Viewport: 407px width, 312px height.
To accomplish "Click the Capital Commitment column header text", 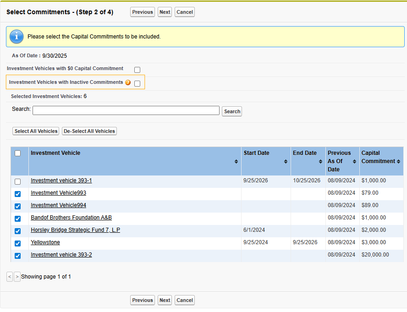I will 379,157.
